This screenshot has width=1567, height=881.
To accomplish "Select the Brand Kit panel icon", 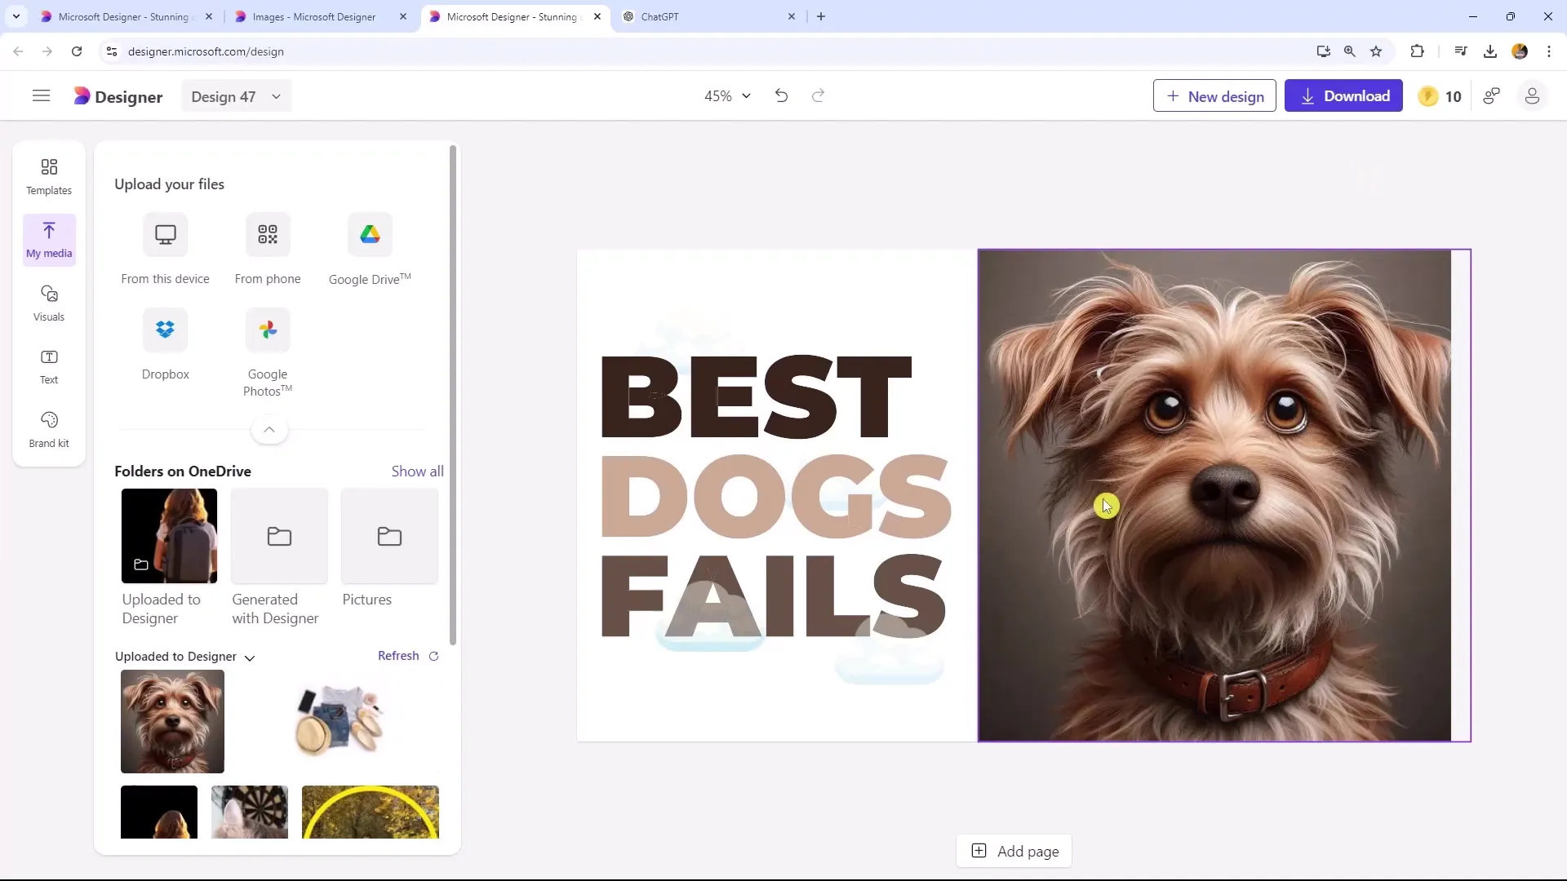I will click(x=48, y=428).
